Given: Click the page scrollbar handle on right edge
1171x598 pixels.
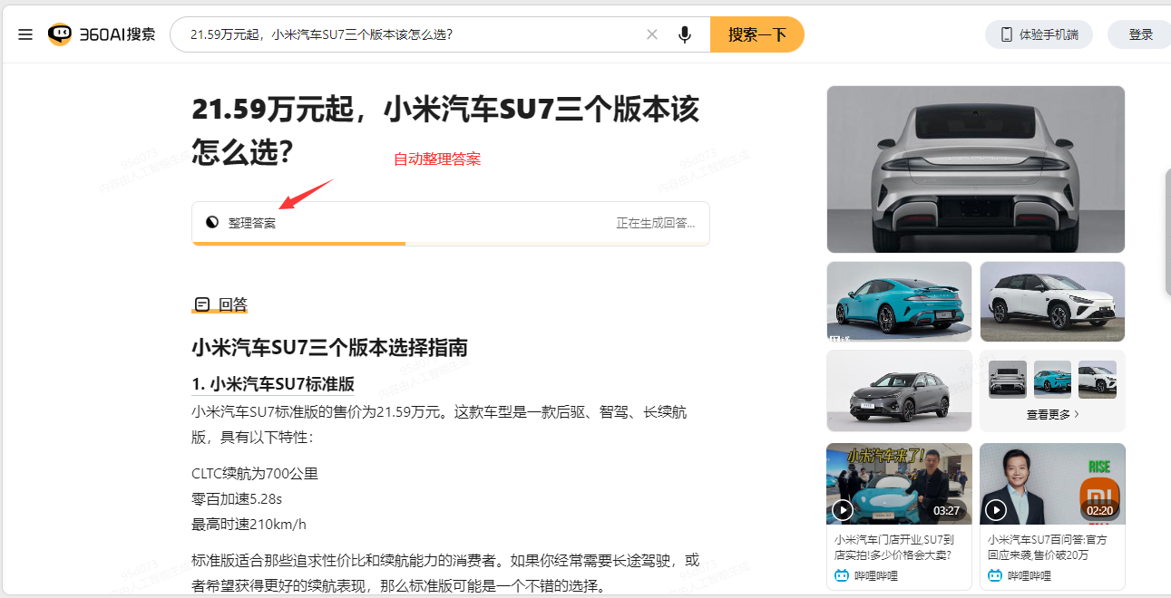Looking at the screenshot, I should (1167, 231).
